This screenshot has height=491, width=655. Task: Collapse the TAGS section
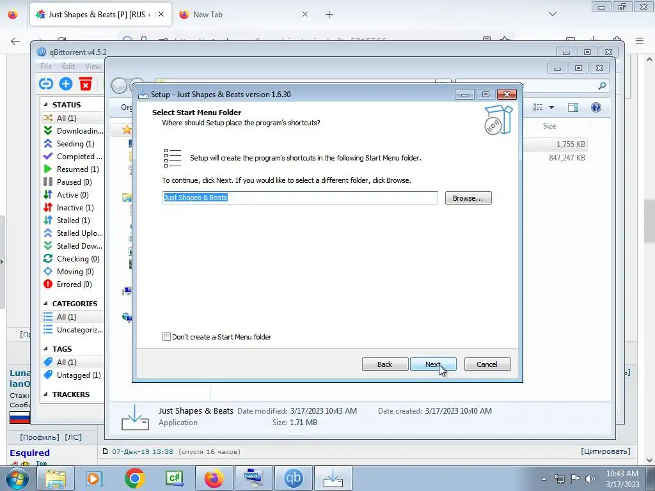pos(45,348)
